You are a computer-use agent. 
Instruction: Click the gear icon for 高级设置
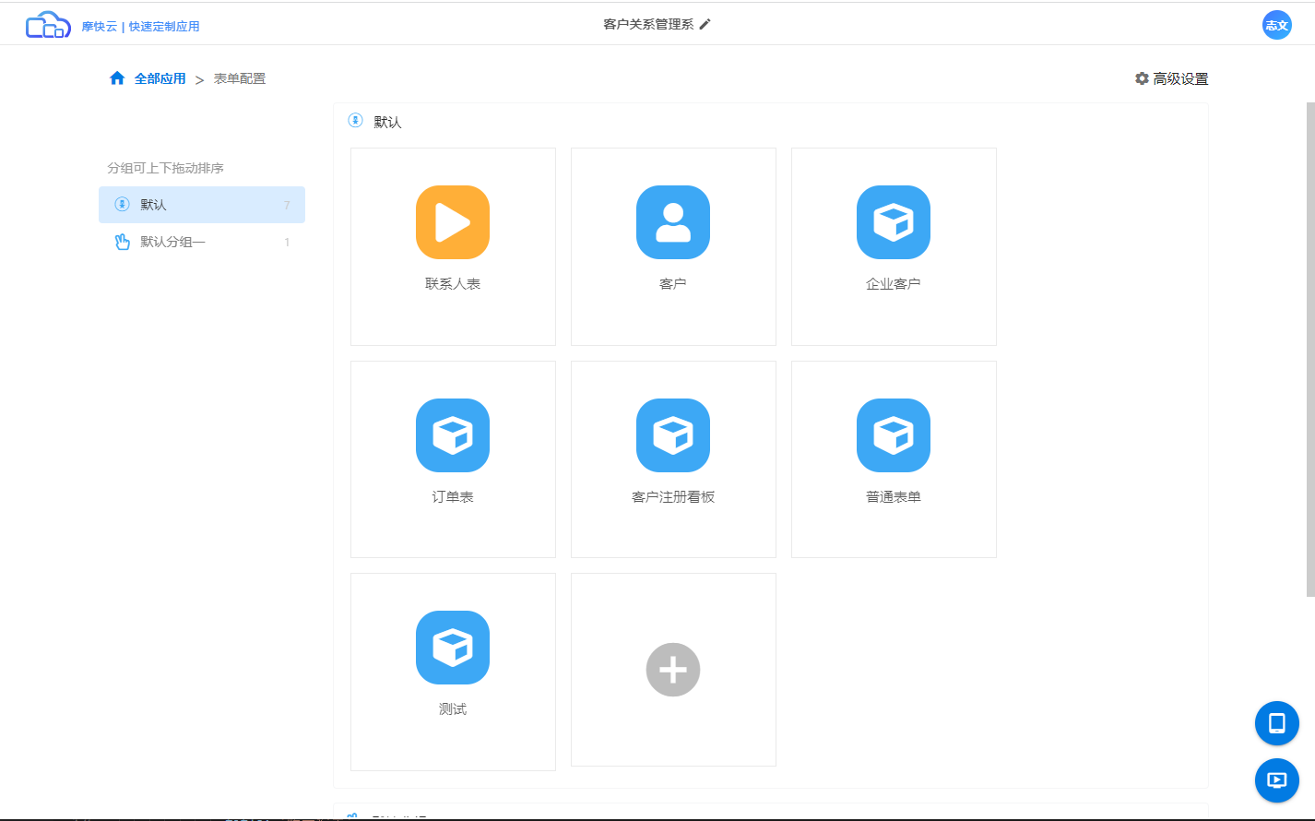1142,78
